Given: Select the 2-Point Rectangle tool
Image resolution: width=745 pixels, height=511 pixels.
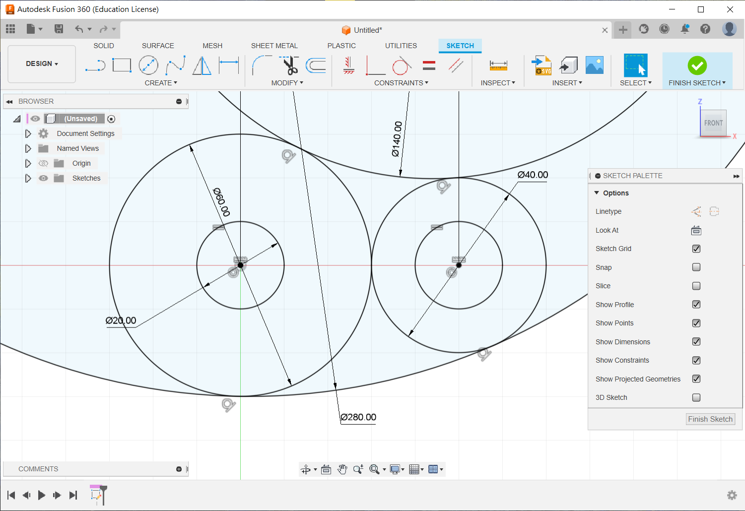Looking at the screenshot, I should click(x=122, y=65).
